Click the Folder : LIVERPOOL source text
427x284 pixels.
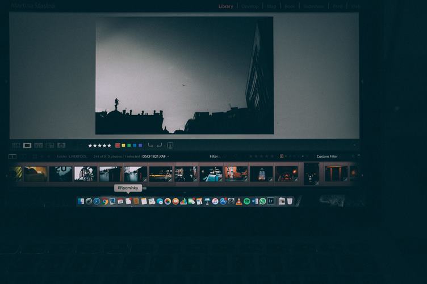pos(72,156)
